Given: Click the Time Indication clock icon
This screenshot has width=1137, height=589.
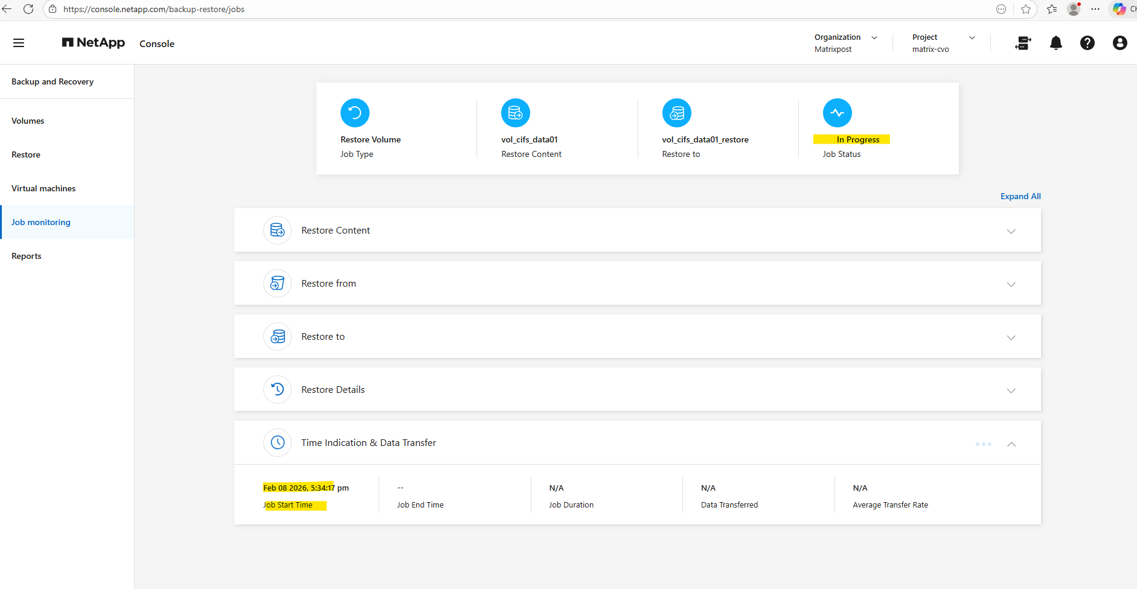Looking at the screenshot, I should (x=277, y=442).
